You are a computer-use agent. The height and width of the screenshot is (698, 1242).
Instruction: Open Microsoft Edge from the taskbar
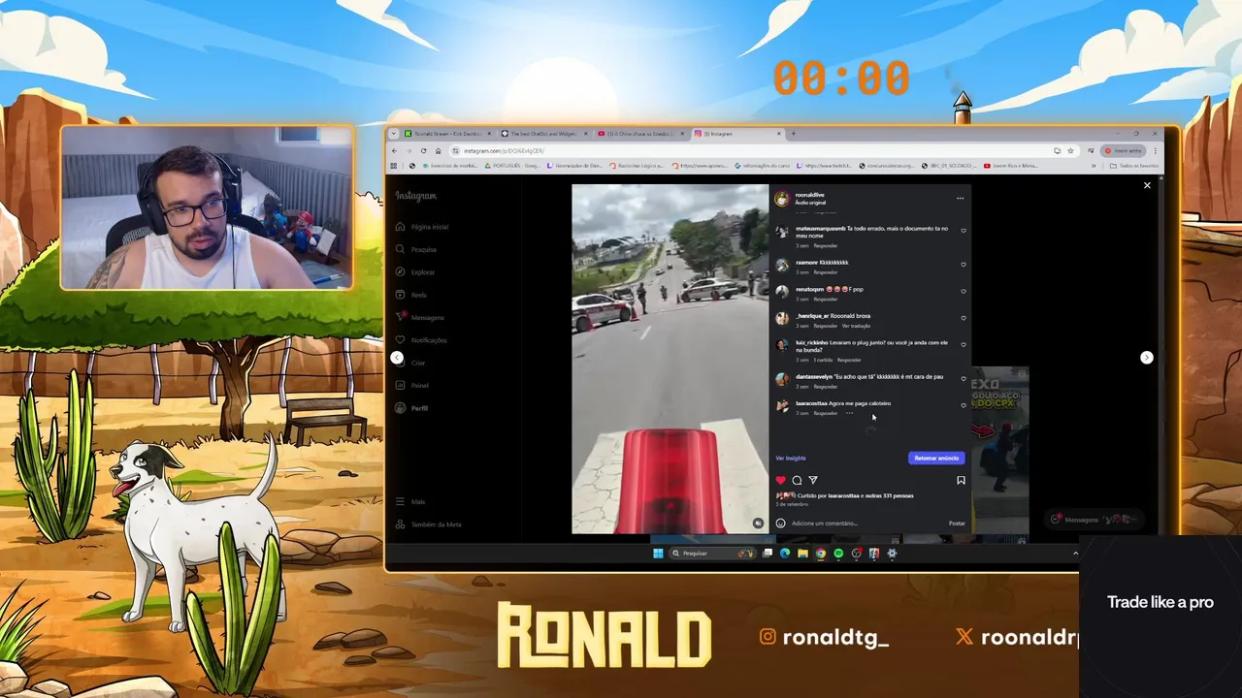coord(785,554)
